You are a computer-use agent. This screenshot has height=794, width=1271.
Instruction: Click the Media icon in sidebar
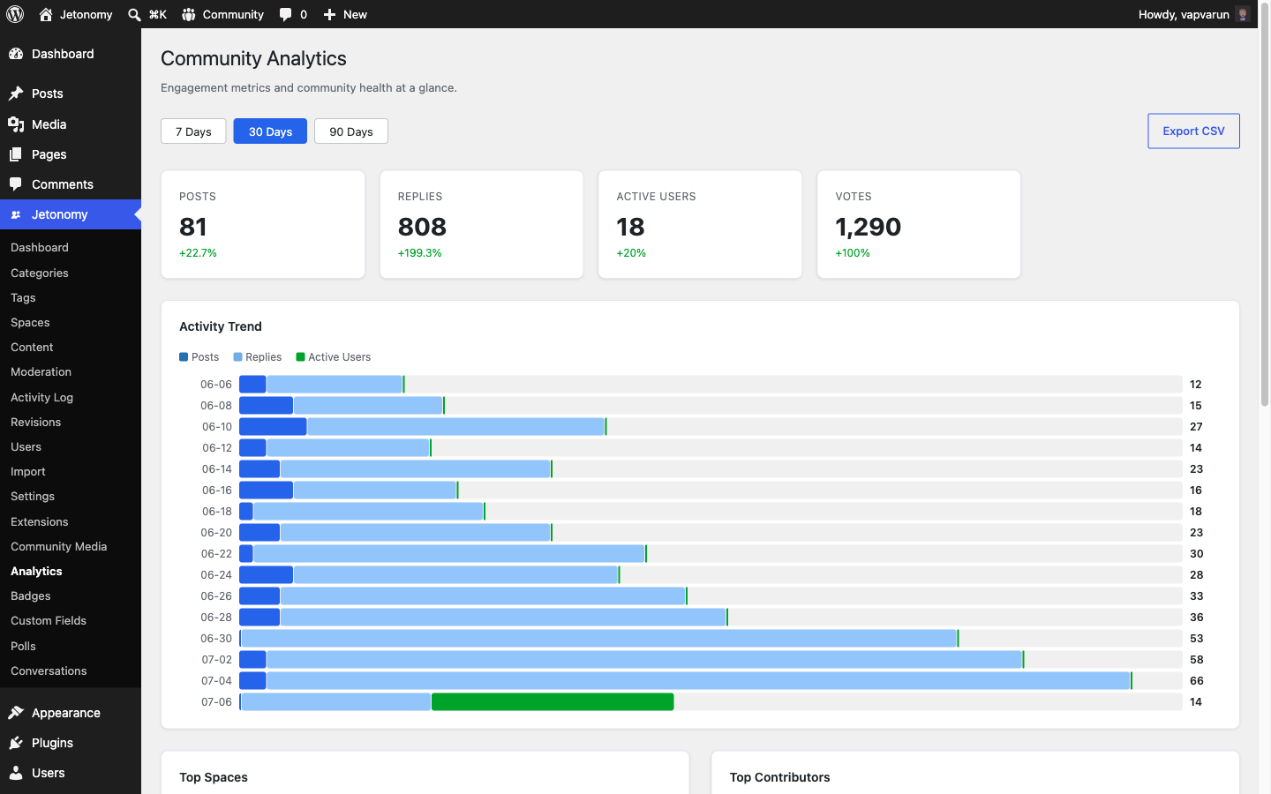[x=16, y=124]
